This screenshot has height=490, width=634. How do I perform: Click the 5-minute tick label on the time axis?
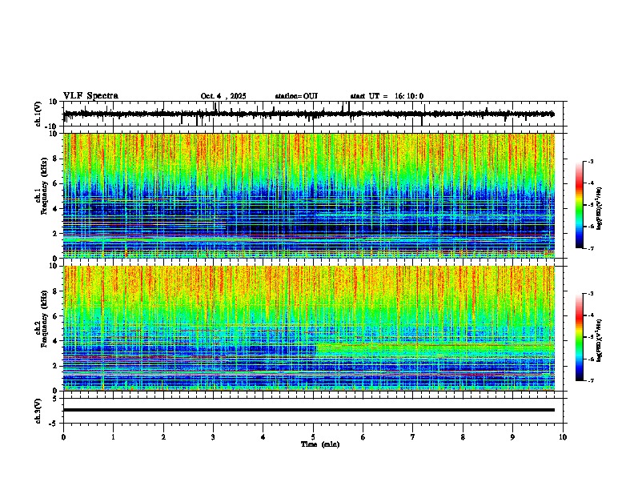pyautogui.click(x=313, y=437)
